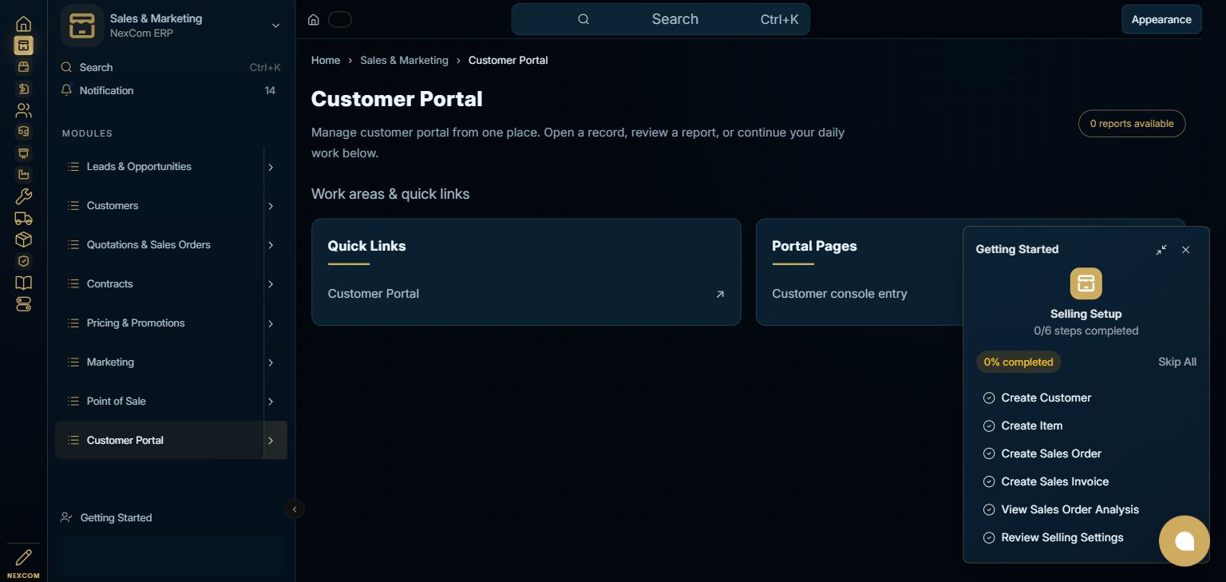
Task: Open the people icon module in rail
Action: click(24, 110)
